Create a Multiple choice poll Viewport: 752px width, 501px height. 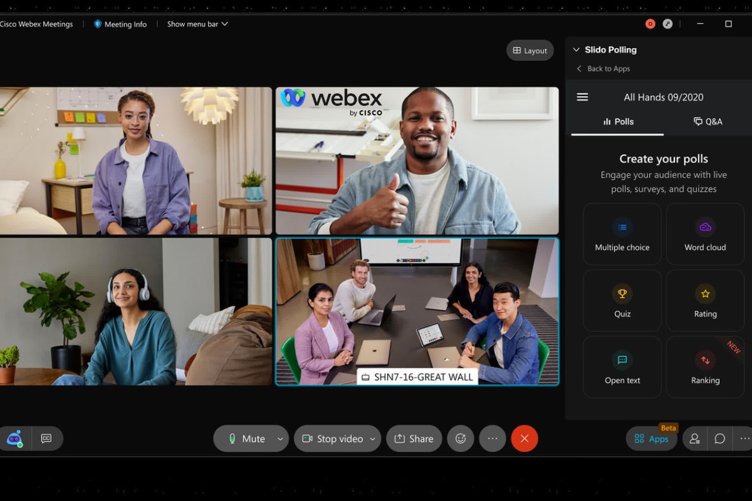(x=622, y=234)
